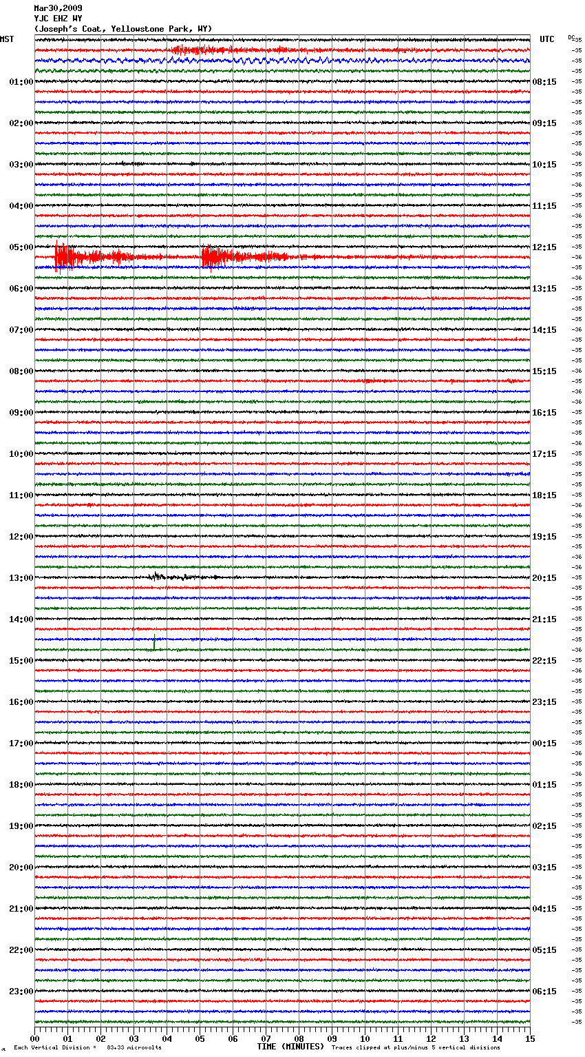
Task: Click the 05:15 UTC time label
Action: (x=544, y=950)
